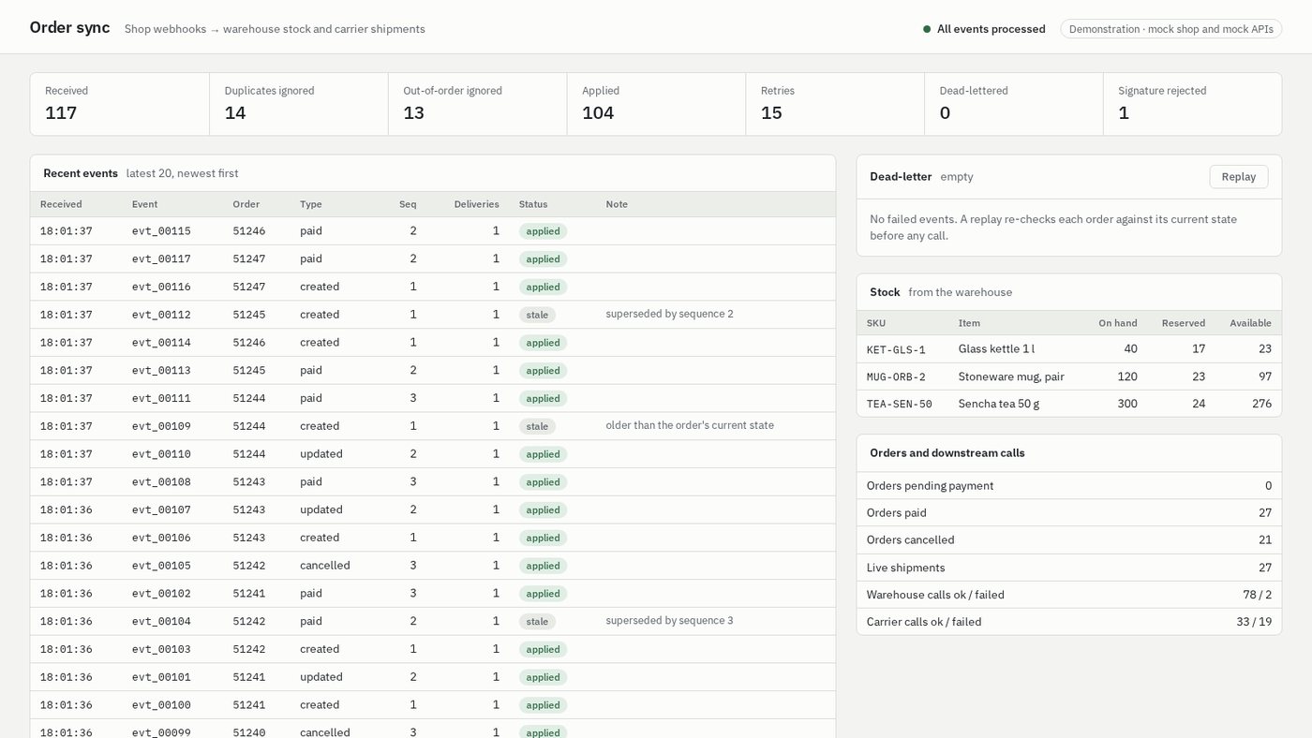Click the Available column header in Stock
Image resolution: width=1312 pixels, height=738 pixels.
(1250, 323)
